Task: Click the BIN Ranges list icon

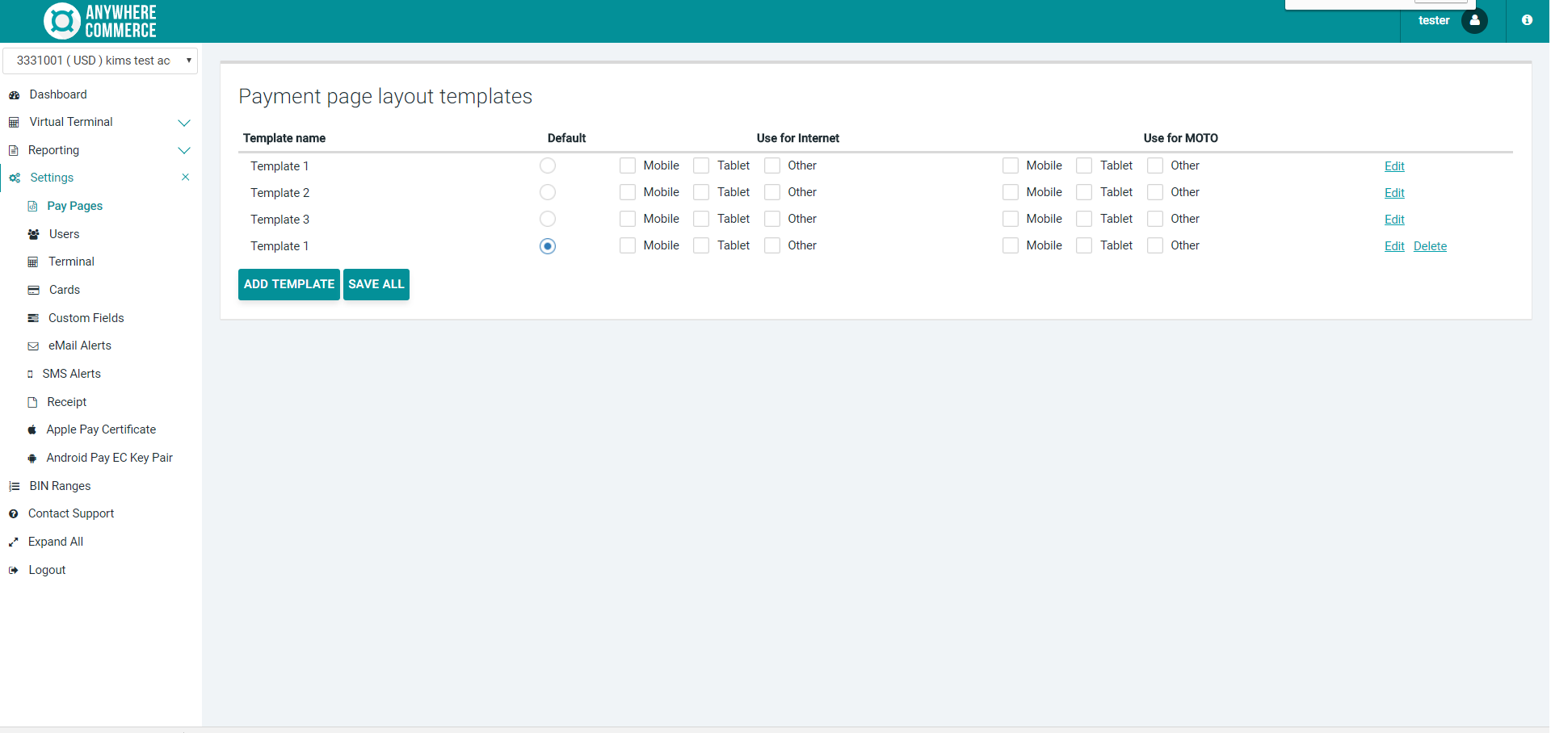Action: (x=14, y=487)
